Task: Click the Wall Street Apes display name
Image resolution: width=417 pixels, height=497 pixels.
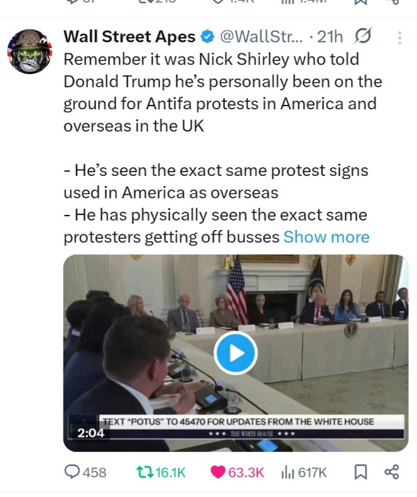Action: [129, 38]
